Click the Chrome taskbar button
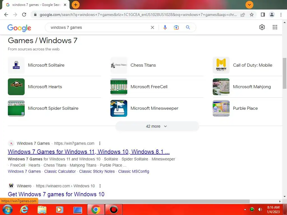This screenshot has height=215, width=287. [x=96, y=209]
